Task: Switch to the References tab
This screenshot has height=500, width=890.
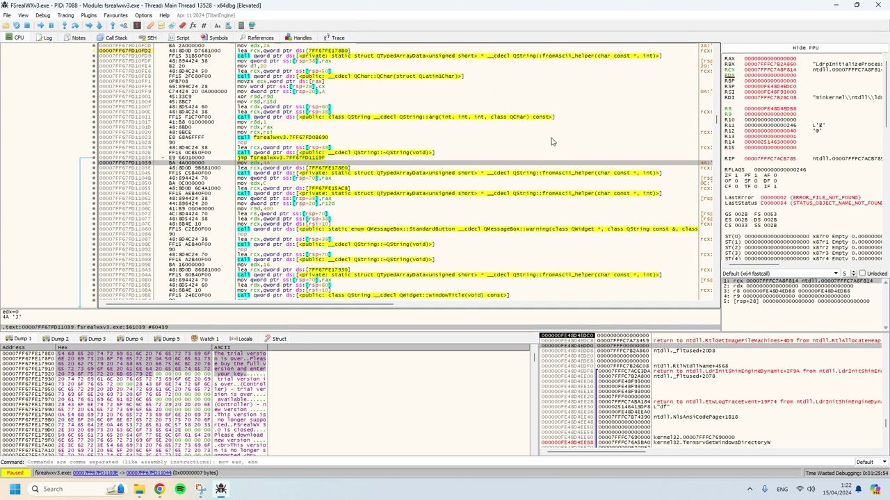Action: point(256,37)
